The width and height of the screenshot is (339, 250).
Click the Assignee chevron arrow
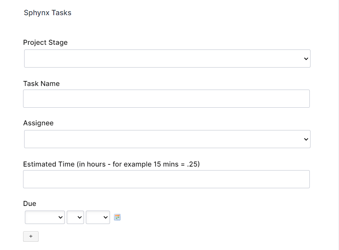tap(306, 139)
